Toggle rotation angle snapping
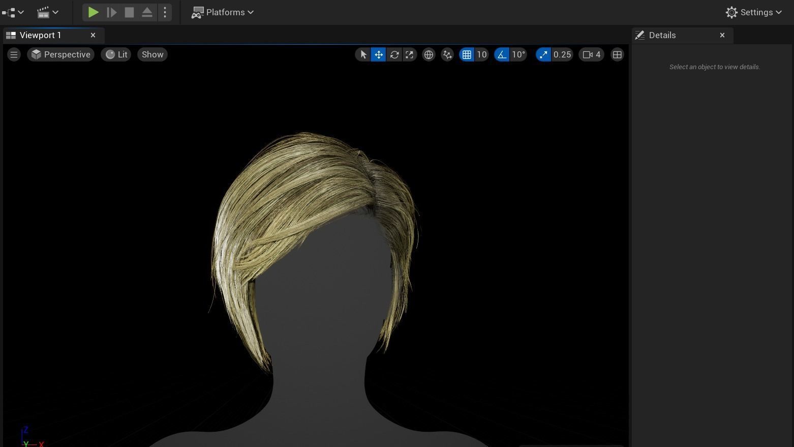Viewport: 794px width, 447px height. click(502, 54)
